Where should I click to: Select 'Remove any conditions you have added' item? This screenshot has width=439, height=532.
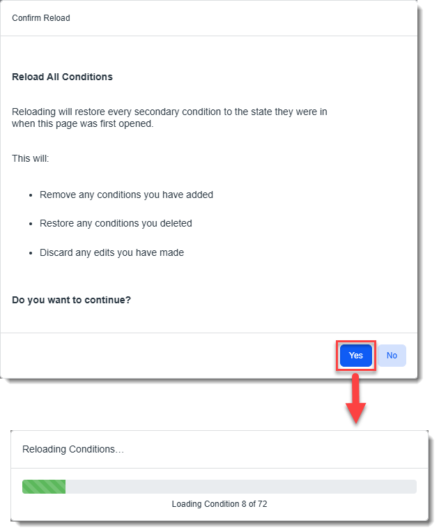click(x=126, y=195)
